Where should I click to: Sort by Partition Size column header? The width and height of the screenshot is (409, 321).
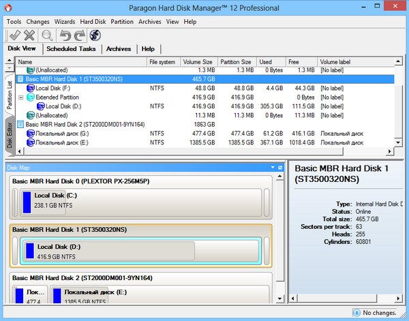[237, 62]
